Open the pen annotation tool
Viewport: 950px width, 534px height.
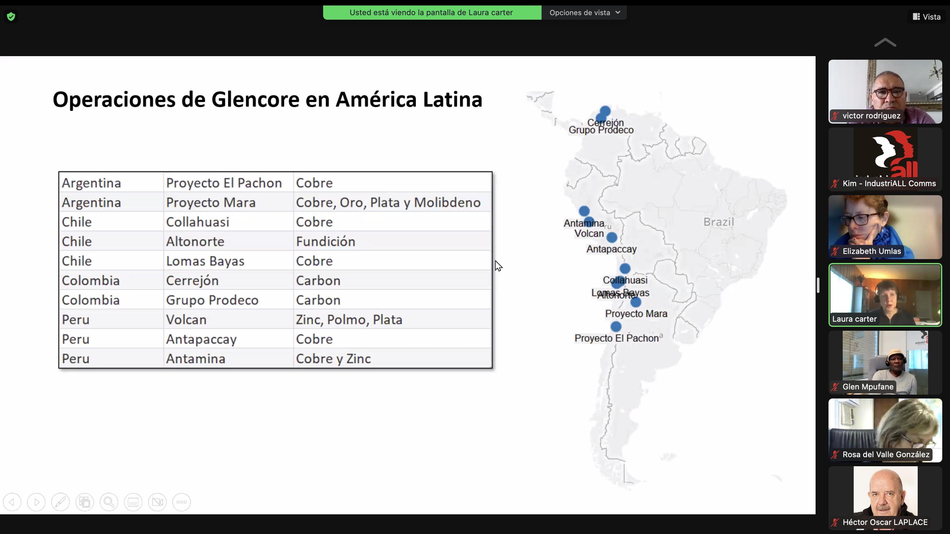(60, 502)
